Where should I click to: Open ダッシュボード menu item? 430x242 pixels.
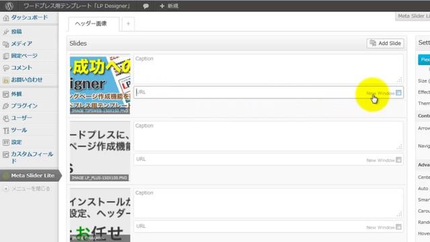pos(30,17)
